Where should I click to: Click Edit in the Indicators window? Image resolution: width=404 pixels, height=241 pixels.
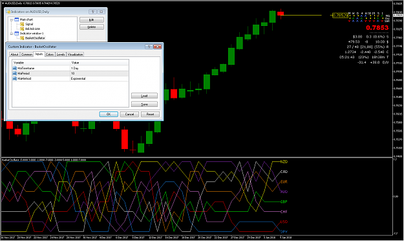tap(92, 20)
